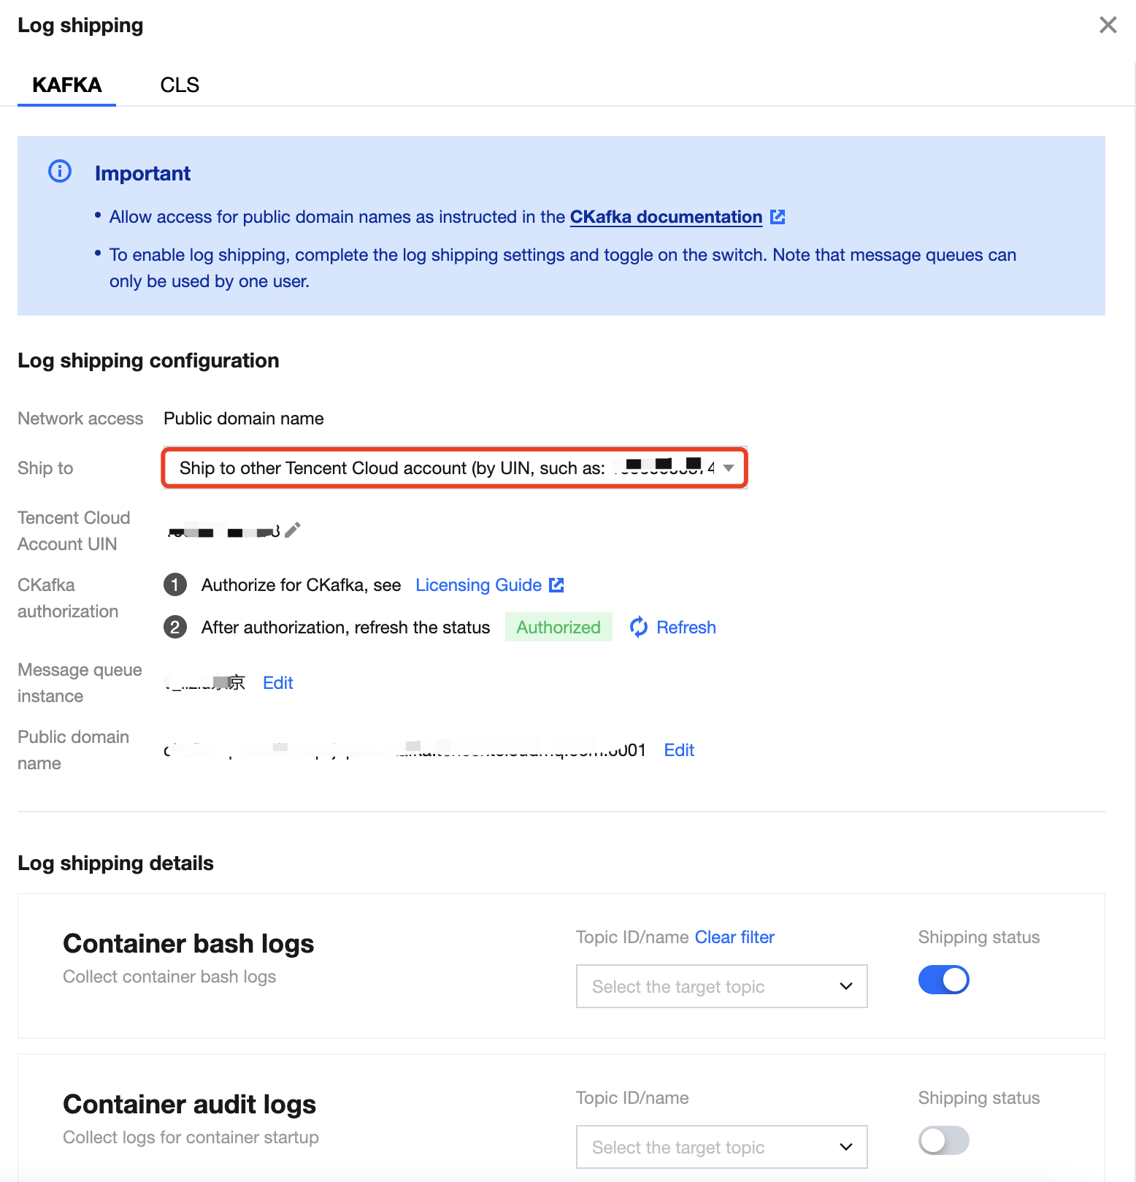Screen dimensions: 1136x1182
Task: Switch to the KAFKA tab
Action: [x=67, y=85]
